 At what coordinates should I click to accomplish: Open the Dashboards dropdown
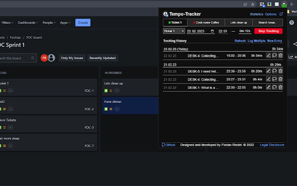click(28, 22)
